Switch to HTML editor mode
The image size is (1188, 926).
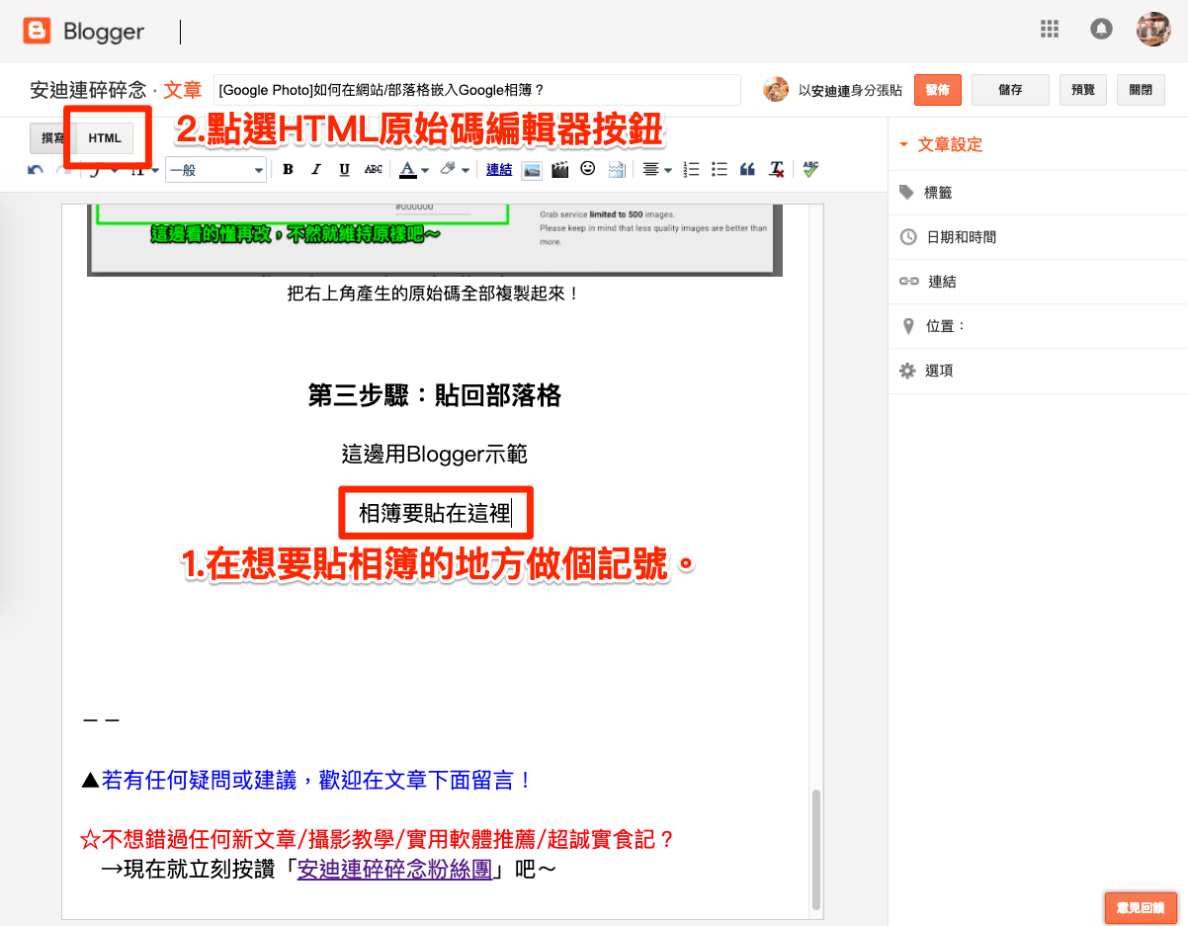pos(105,138)
